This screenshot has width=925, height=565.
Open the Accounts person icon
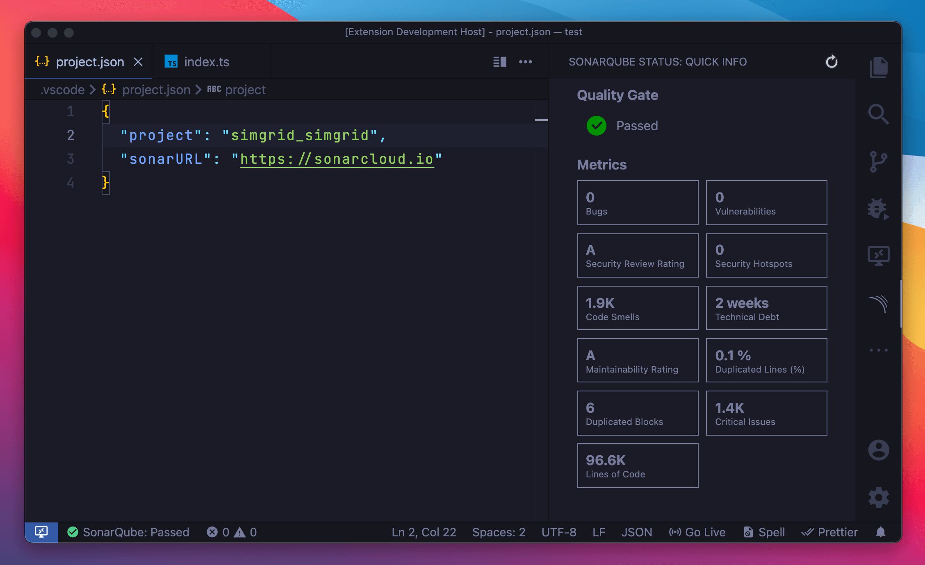(878, 450)
